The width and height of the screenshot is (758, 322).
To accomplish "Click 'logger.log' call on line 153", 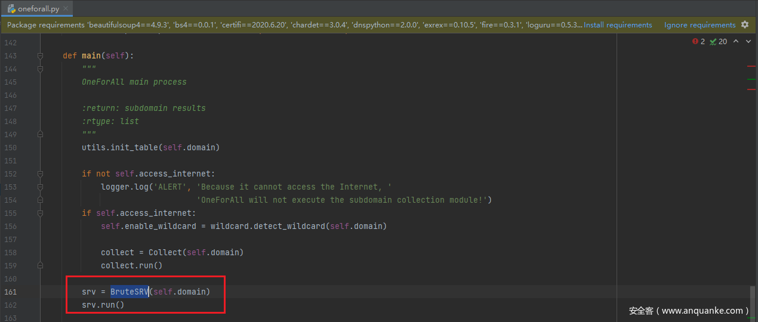I will tap(125, 187).
